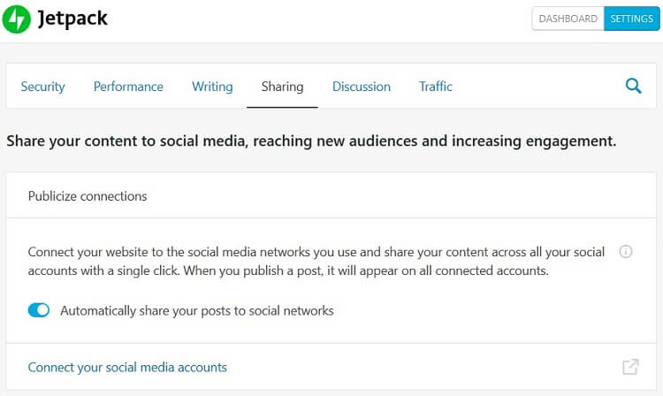Click the blue Settings button
663x396 pixels.
pyautogui.click(x=632, y=19)
